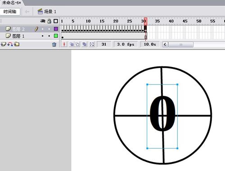
Task: Click frame 55 on timeline ruler
Action: click(212, 21)
